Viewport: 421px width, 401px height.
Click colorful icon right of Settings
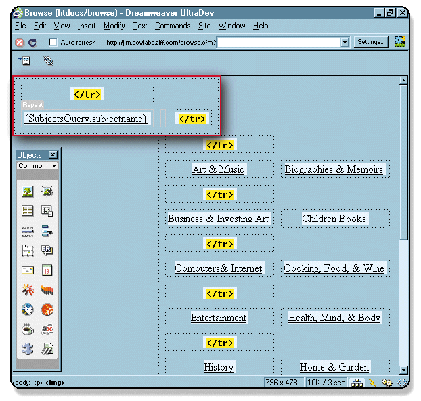coord(400,42)
